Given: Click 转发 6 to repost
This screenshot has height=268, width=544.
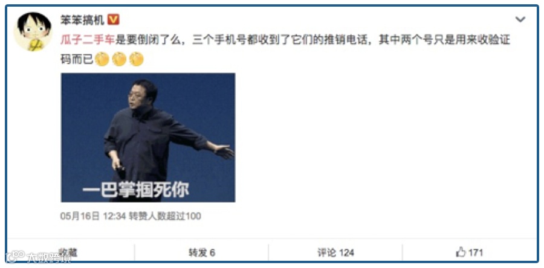Looking at the screenshot, I should 201,252.
